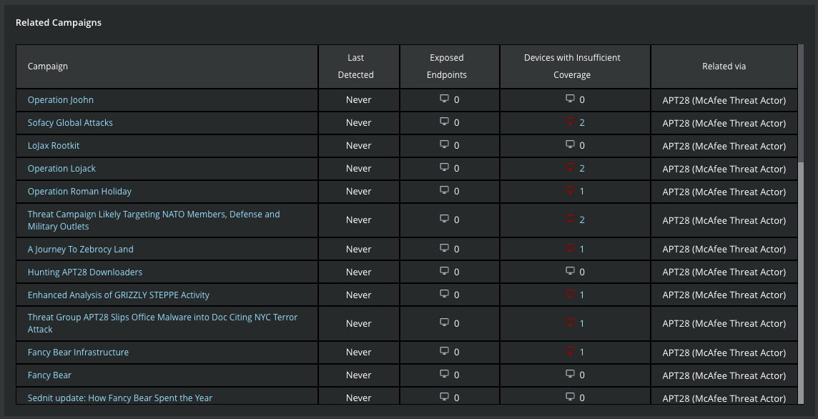
Task: Click the exposed endpoints monitor icon for NYC Terror Attack row
Action: click(x=445, y=322)
